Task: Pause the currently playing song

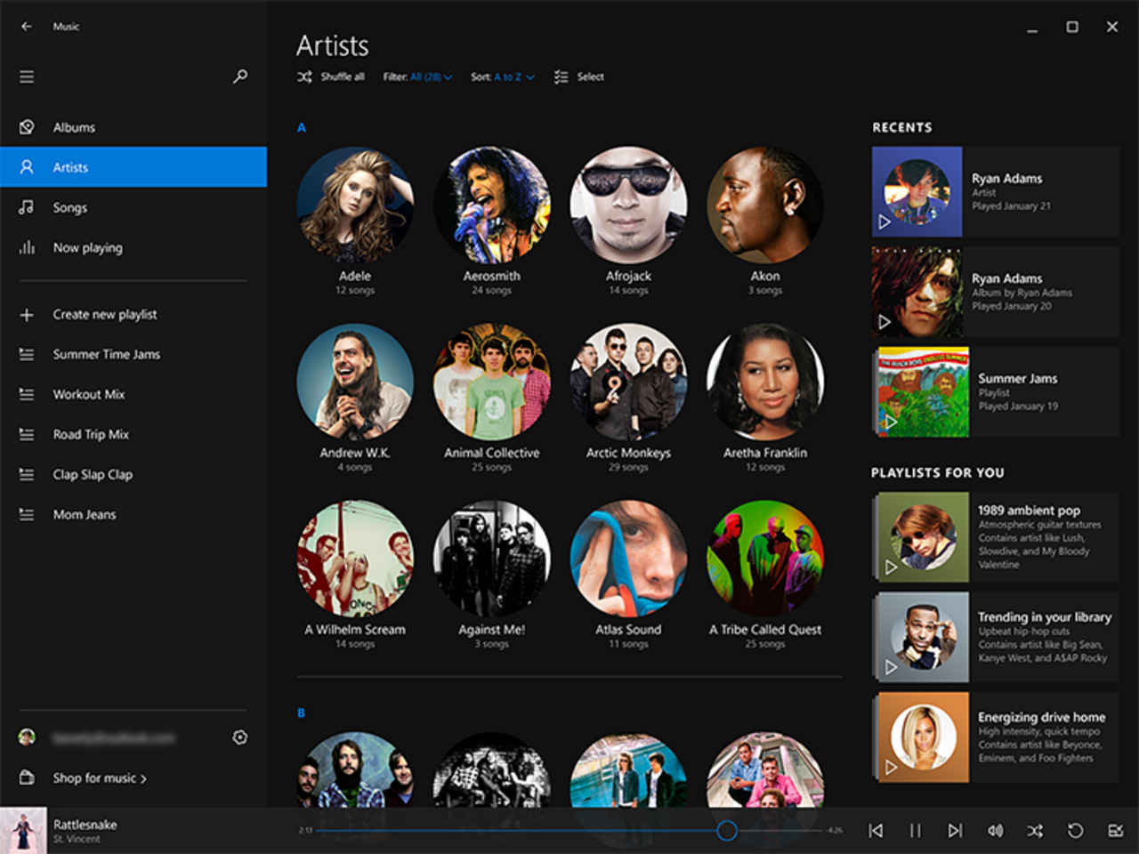Action: pos(915,830)
